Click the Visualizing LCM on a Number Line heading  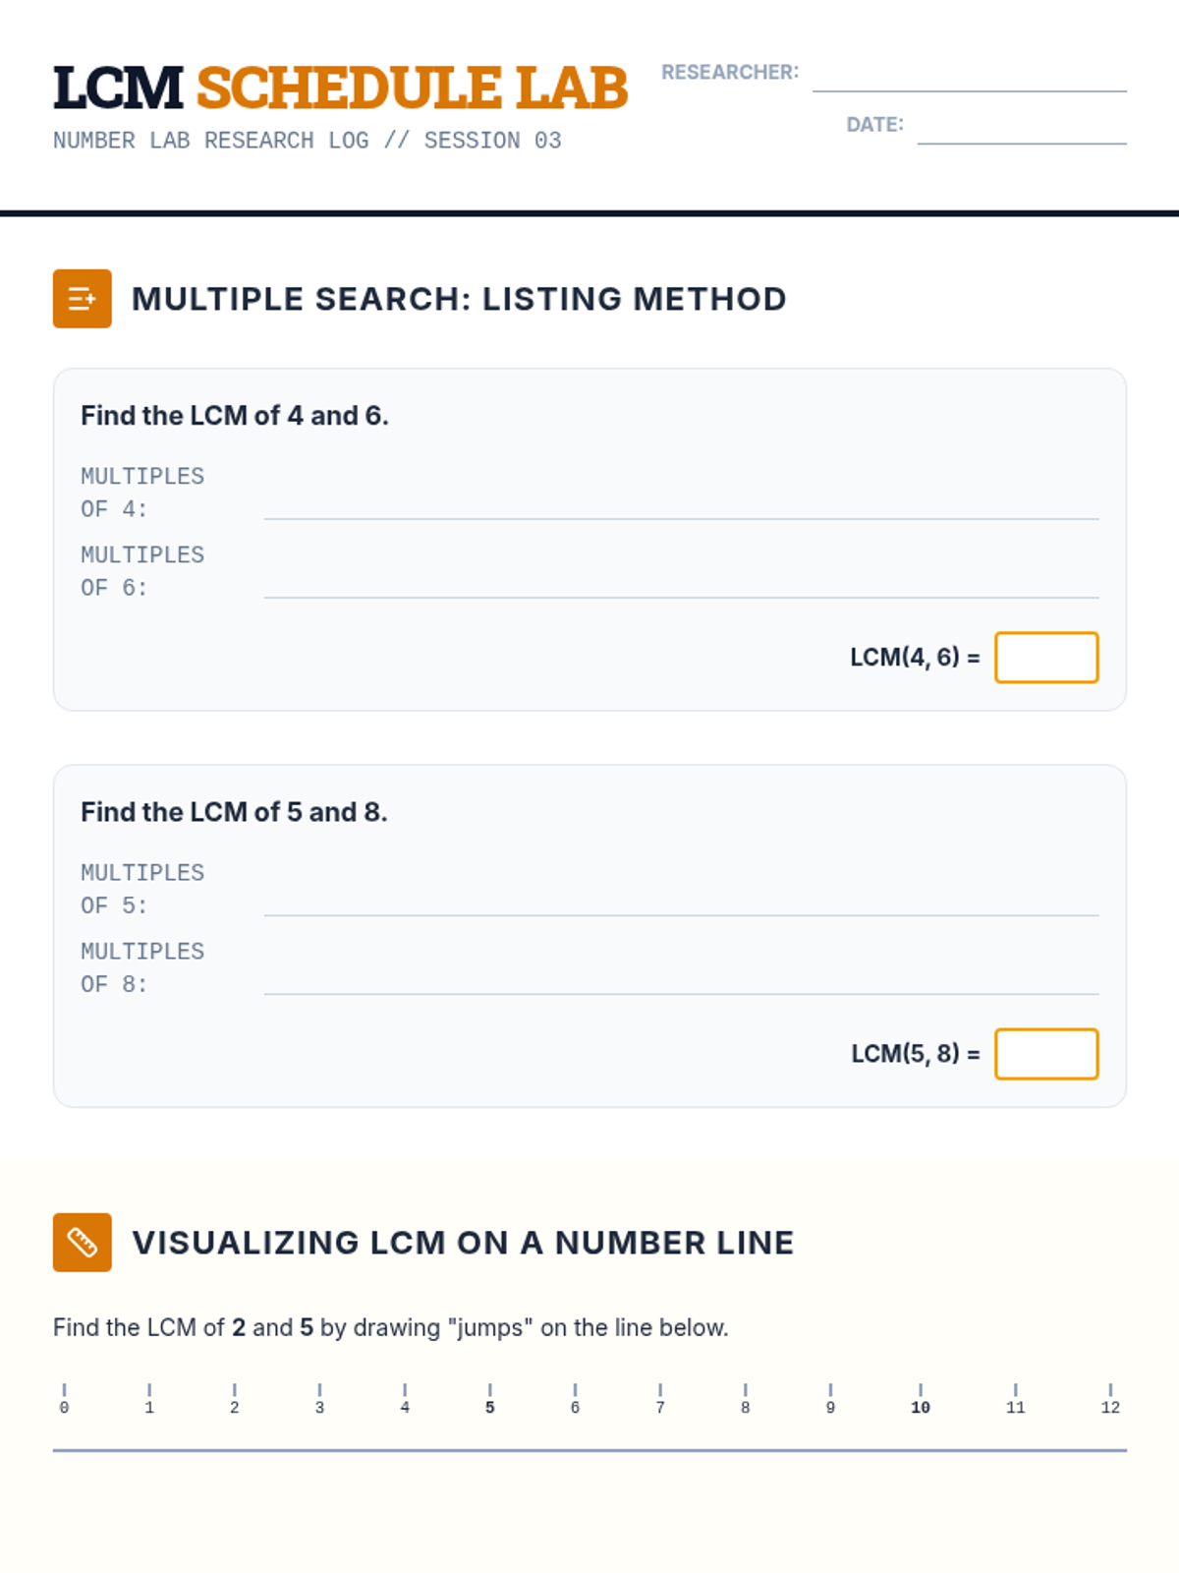[x=463, y=1243]
